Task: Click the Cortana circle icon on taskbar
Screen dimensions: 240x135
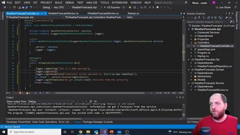Action: pos(65,132)
